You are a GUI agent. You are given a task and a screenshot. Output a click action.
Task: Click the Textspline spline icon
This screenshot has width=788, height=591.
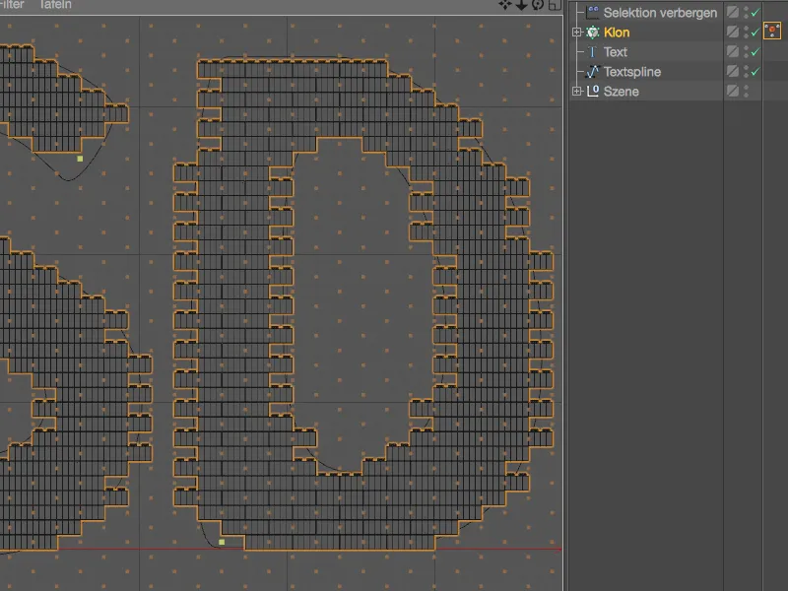pos(591,71)
